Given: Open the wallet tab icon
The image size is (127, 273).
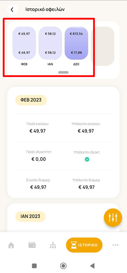Looking at the screenshot, I should [x=32, y=245].
